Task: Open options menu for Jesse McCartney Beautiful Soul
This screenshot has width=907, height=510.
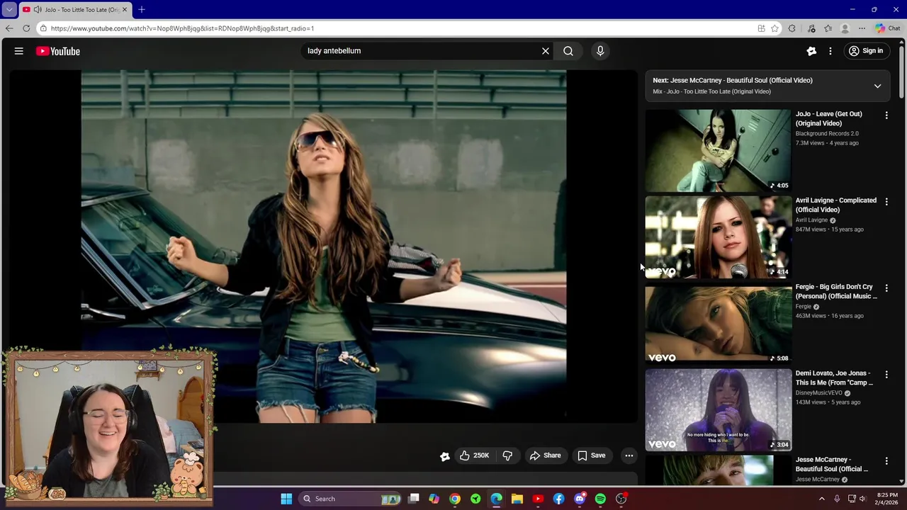Action: (886, 461)
